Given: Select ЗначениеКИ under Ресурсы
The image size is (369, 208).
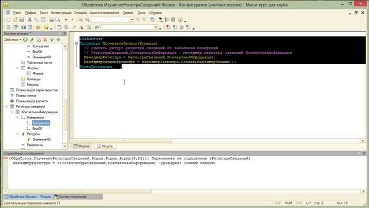Looking at the screenshot, I should [x=42, y=140].
